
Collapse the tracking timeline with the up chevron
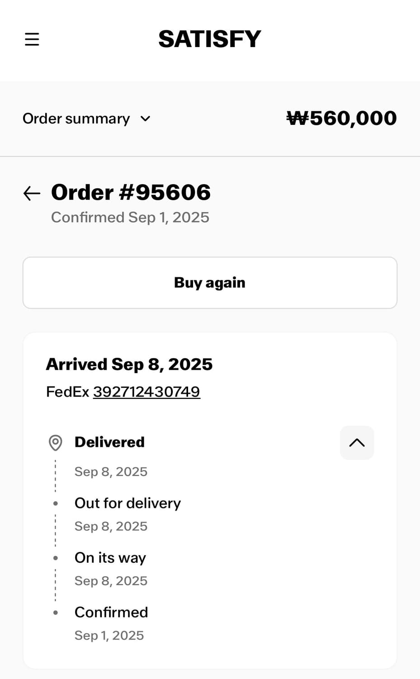[x=357, y=443]
